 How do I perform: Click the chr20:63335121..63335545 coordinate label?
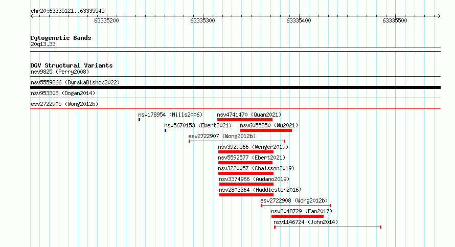[67, 11]
